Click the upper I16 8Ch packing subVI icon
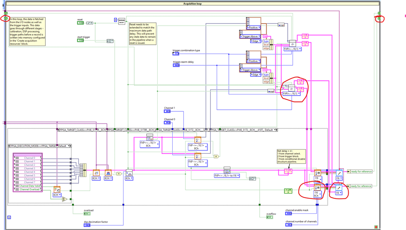The height and width of the screenshot is (230, 406). [x=318, y=173]
